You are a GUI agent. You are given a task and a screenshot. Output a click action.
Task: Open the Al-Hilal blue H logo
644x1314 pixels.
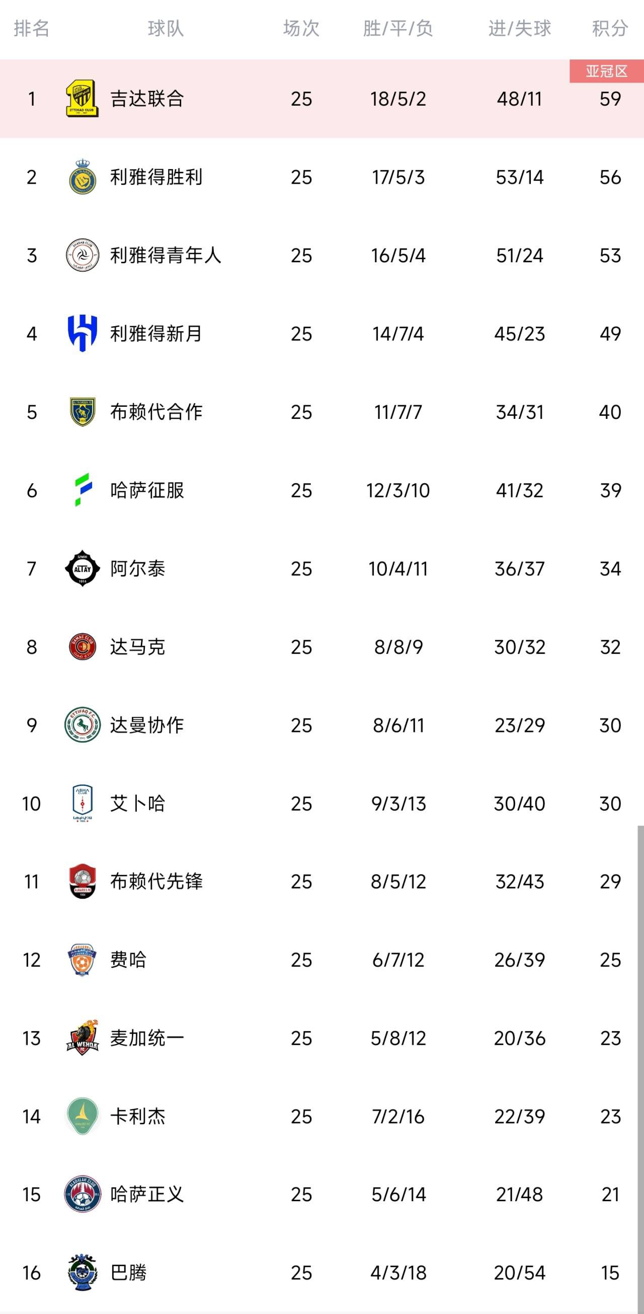82,334
